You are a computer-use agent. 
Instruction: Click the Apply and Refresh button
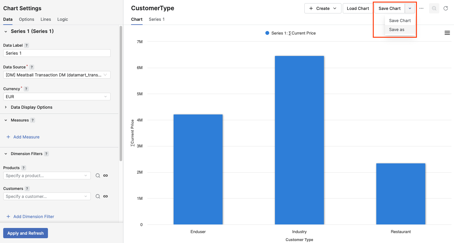point(26,233)
